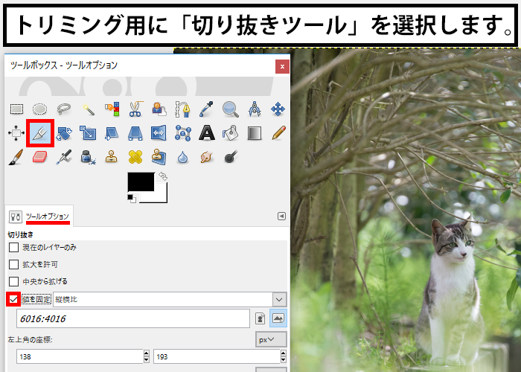Screen dimensions: 521x372
Task: Choose the Color Picker eyedropper tool
Action: coord(206,109)
